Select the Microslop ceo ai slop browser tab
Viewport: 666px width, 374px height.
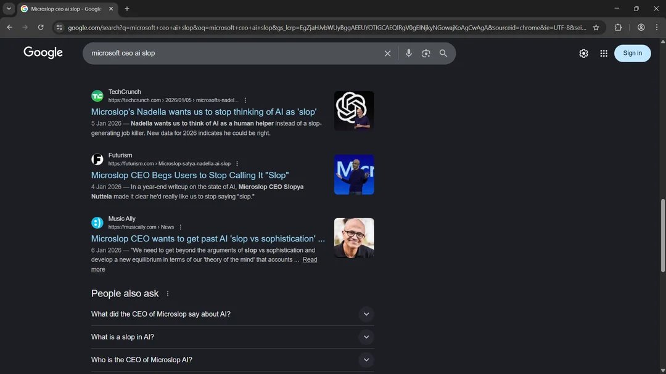click(x=67, y=9)
